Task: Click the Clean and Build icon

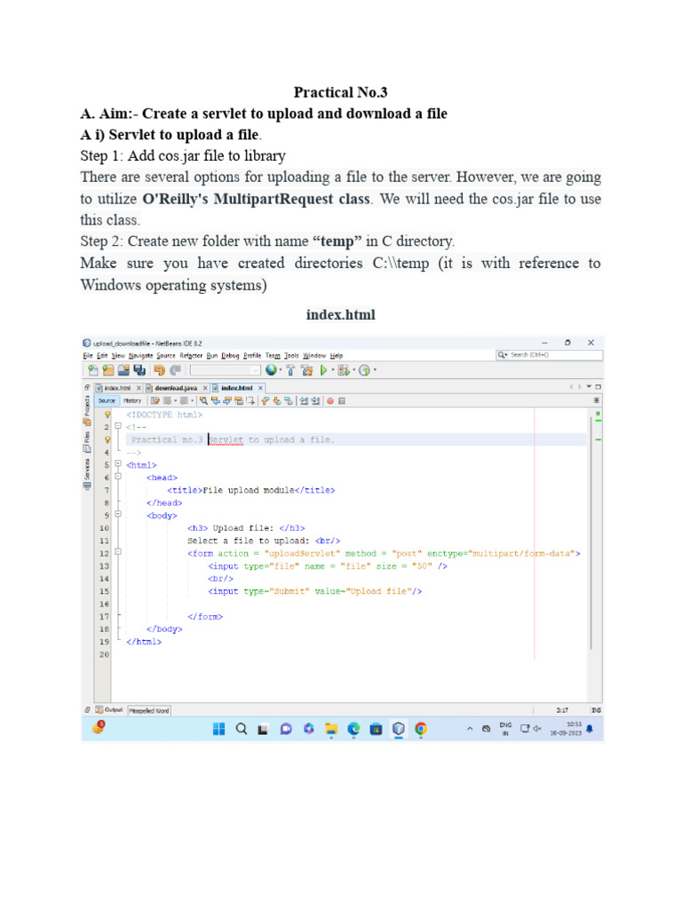Action: 306,370
